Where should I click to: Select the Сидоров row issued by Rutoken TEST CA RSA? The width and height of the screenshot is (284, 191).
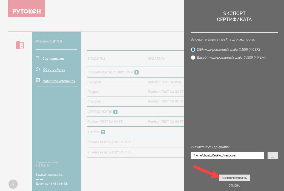(136, 82)
